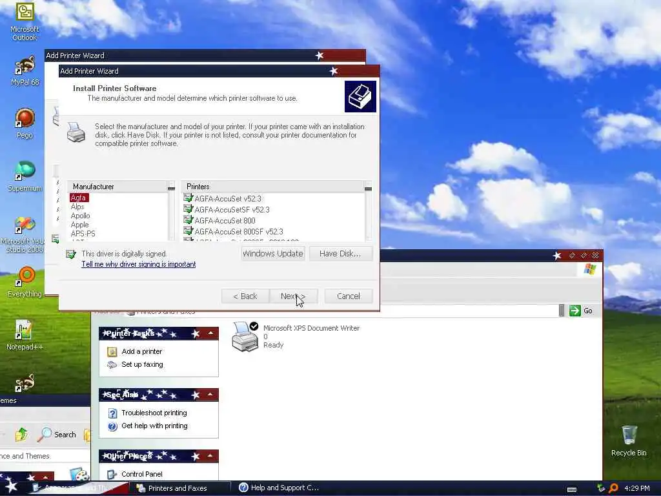The width and height of the screenshot is (661, 496).
Task: Open Microsoft Visual Studio 2008 shortcut
Action: pyautogui.click(x=24, y=234)
